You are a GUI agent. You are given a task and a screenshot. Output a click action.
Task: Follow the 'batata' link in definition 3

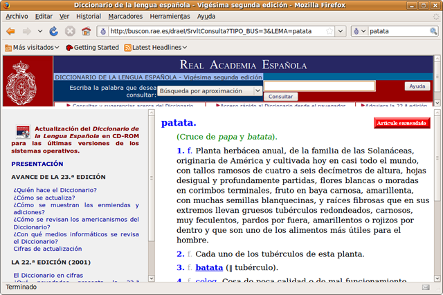coord(209,267)
